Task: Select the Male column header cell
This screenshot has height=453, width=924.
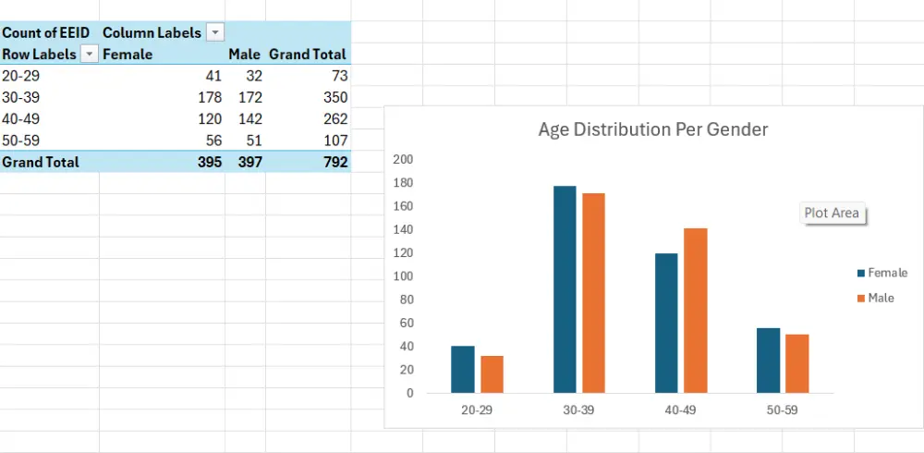Action: pyautogui.click(x=245, y=55)
